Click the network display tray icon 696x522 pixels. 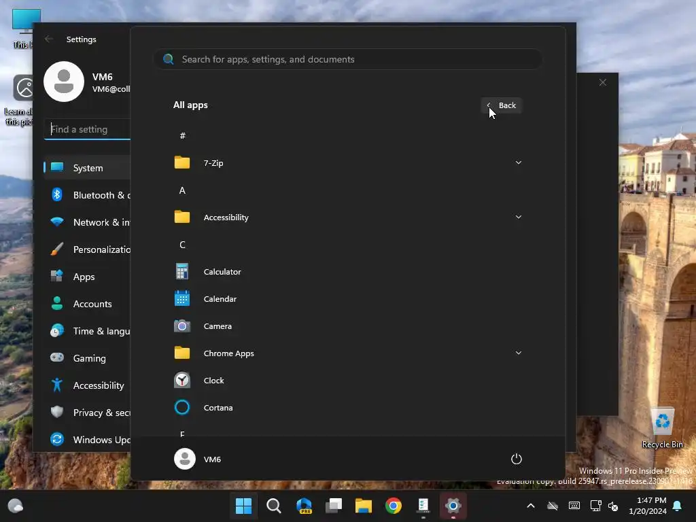595,506
